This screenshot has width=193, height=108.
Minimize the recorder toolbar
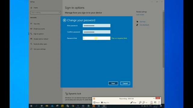pos(154,98)
